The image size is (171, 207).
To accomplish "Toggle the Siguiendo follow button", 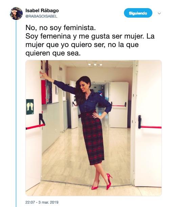I will [x=138, y=13].
